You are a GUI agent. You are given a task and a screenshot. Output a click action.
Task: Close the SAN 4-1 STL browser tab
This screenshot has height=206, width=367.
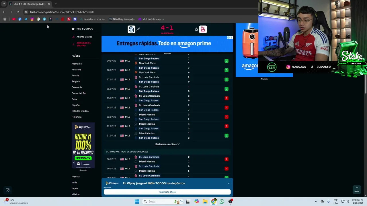[x=49, y=4]
